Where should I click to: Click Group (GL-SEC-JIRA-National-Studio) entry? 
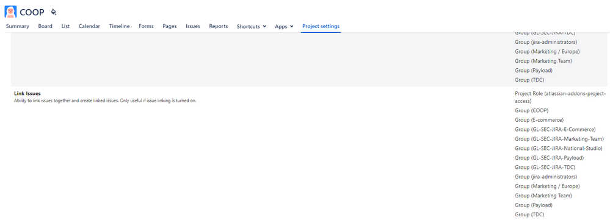(x=559, y=148)
